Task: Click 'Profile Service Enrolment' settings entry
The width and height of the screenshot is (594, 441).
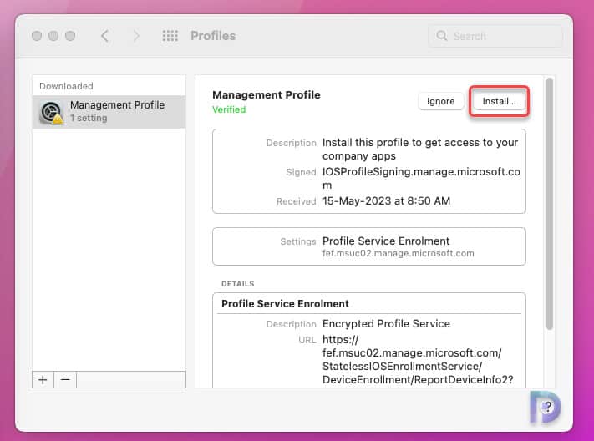Action: (386, 241)
